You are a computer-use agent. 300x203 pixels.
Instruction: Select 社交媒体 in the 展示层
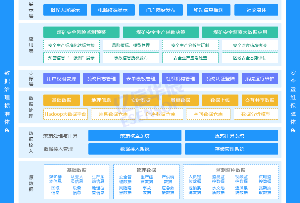click(x=256, y=10)
